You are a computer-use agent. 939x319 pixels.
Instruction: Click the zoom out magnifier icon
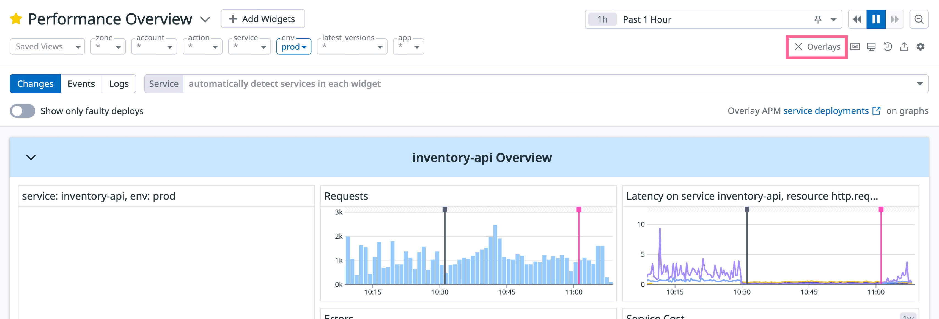(x=919, y=19)
